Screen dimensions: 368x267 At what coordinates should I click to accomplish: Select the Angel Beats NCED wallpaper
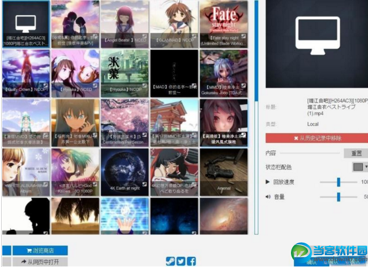pyautogui.click(x=125, y=24)
